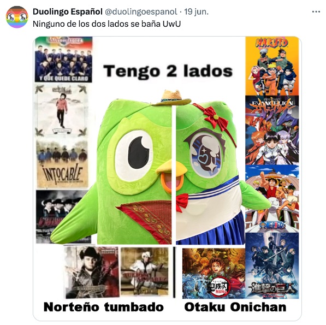This screenshot has height=325, width=326.
Task: Open the 19 jun. tweet timestamp
Action: tap(196, 12)
